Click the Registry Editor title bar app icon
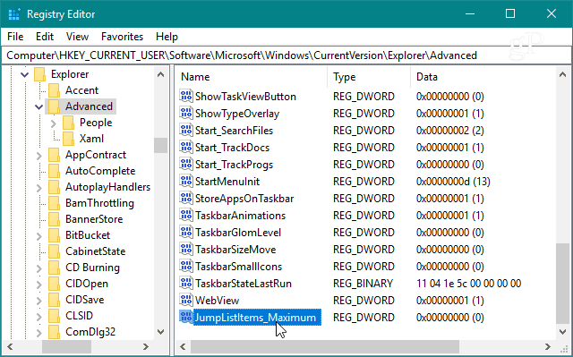The image size is (573, 357). click(x=14, y=14)
